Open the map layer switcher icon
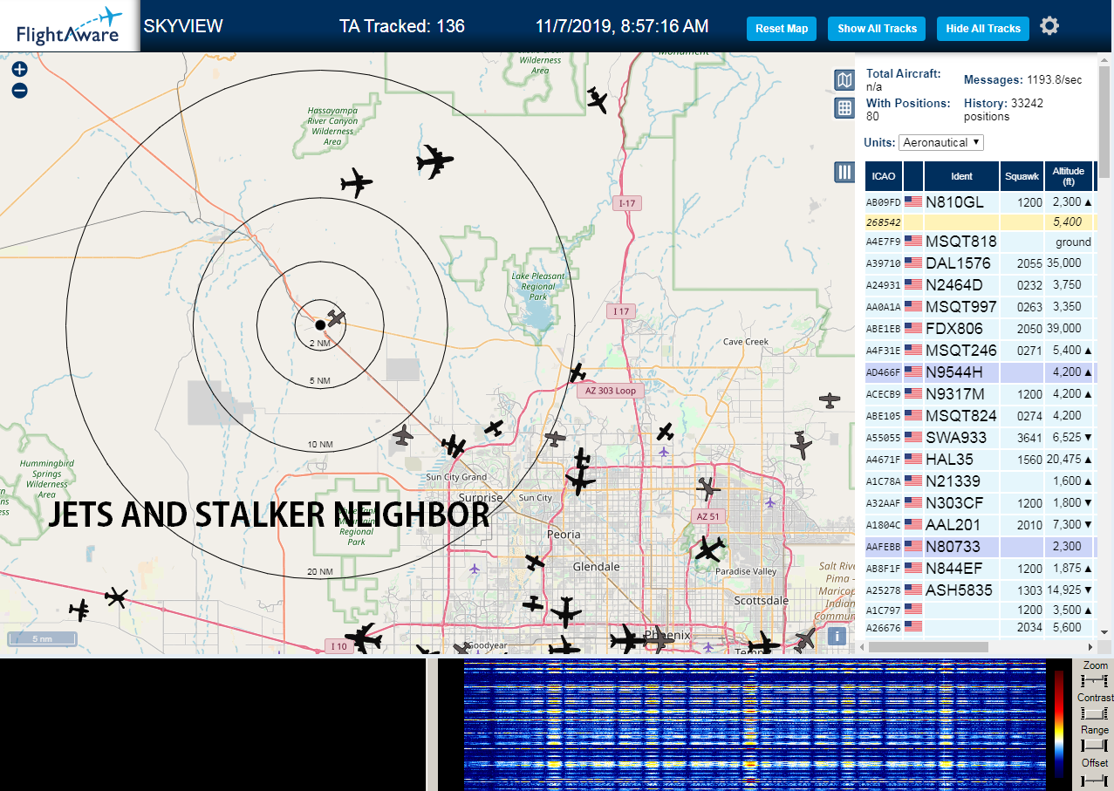The width and height of the screenshot is (1114, 791). coord(844,81)
